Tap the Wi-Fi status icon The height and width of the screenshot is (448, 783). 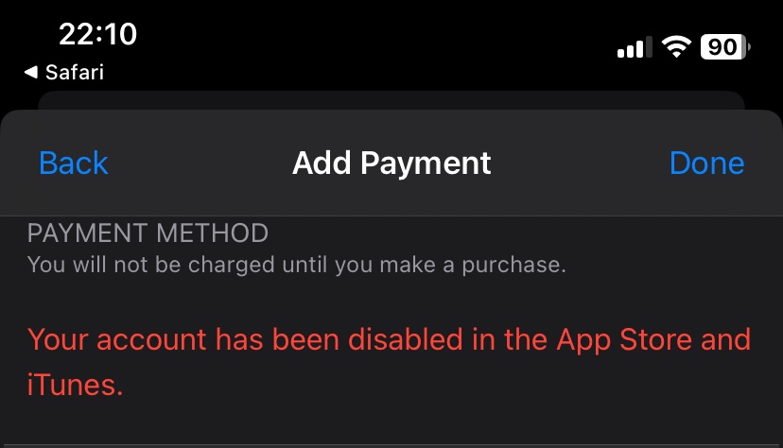676,47
